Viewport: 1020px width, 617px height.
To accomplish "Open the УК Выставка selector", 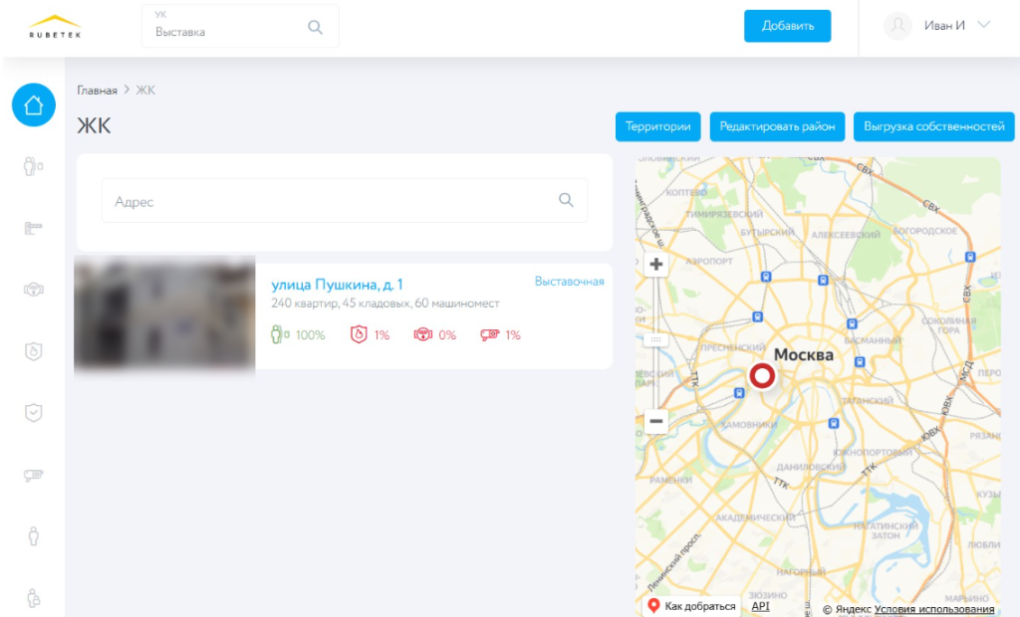I will [x=229, y=27].
